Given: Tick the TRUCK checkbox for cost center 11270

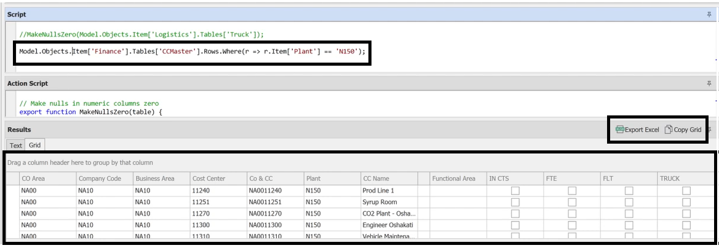Looking at the screenshot, I should 686,214.
